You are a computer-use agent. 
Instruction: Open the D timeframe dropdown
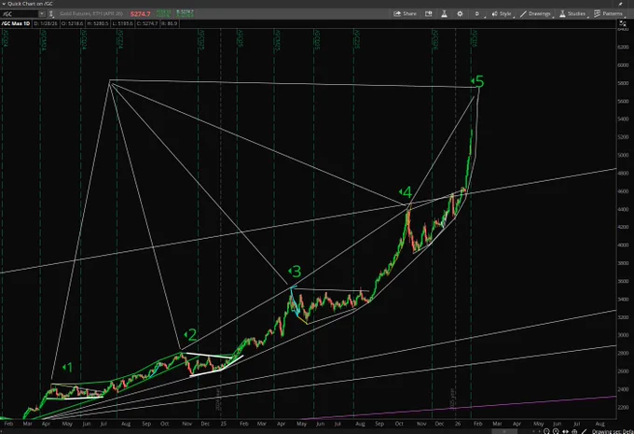[478, 14]
